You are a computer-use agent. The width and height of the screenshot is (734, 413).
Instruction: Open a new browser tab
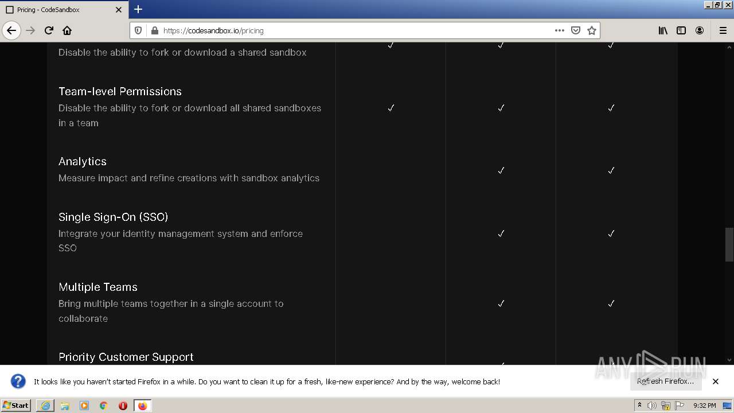[138, 9]
